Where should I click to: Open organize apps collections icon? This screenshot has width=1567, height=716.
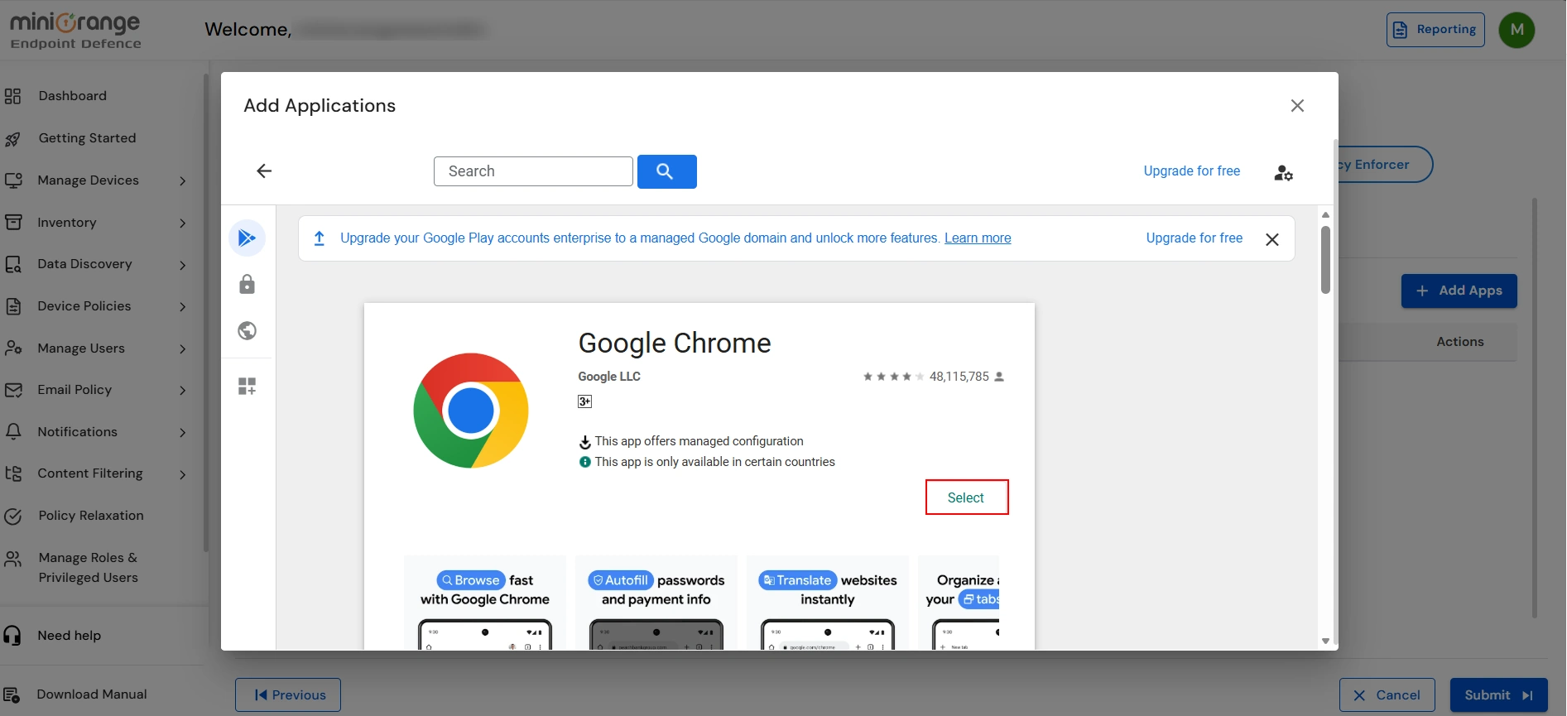[x=247, y=386]
